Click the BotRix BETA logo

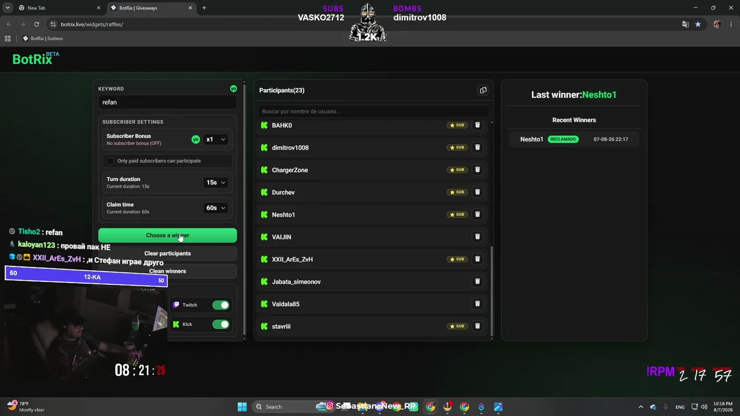(x=36, y=58)
